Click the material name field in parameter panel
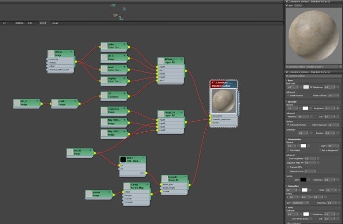The width and height of the screenshot is (343, 224). (x=313, y=76)
